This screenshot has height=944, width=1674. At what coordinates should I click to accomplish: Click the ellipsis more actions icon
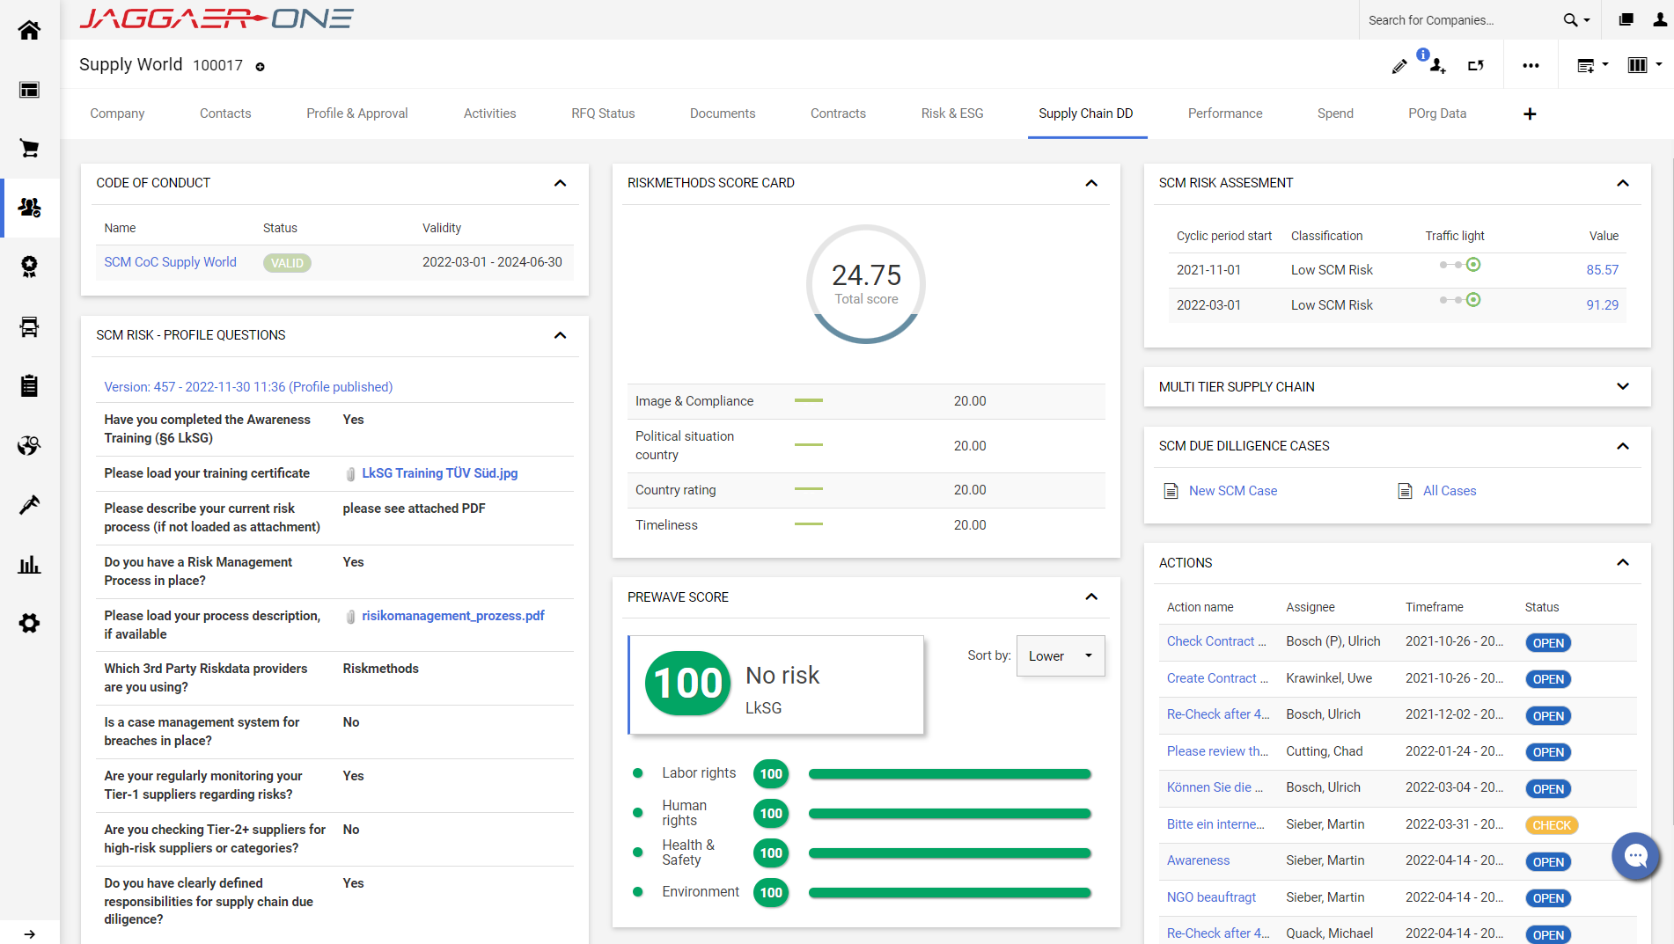(x=1531, y=65)
